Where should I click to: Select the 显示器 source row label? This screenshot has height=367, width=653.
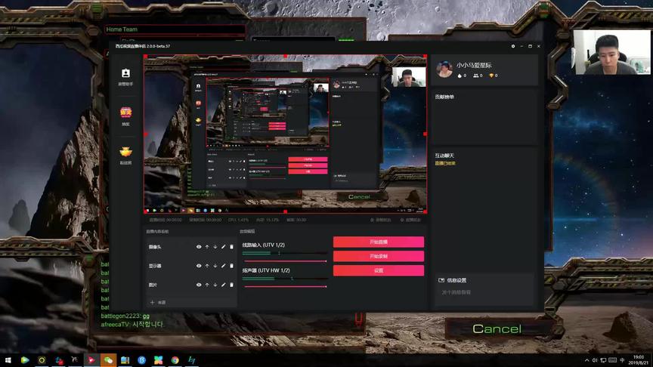point(155,266)
